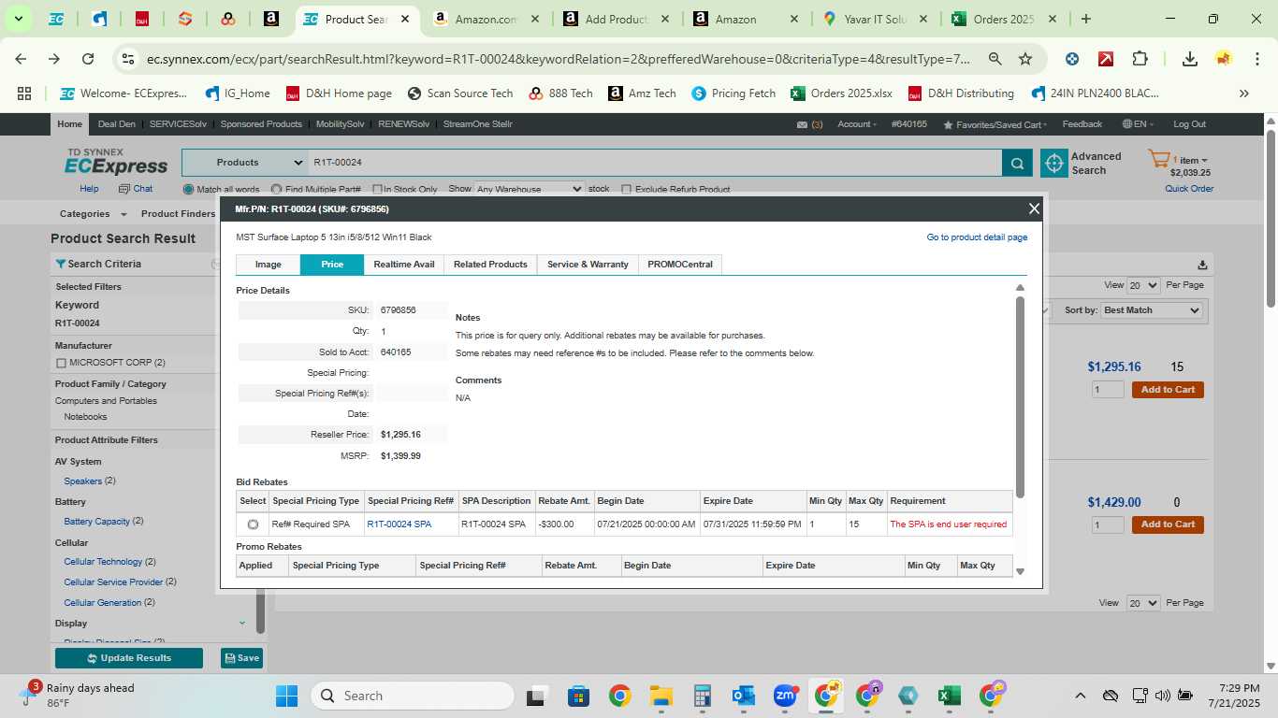Image resolution: width=1278 pixels, height=718 pixels.
Task: Check In Stock Only checkbox
Action: tap(377, 189)
